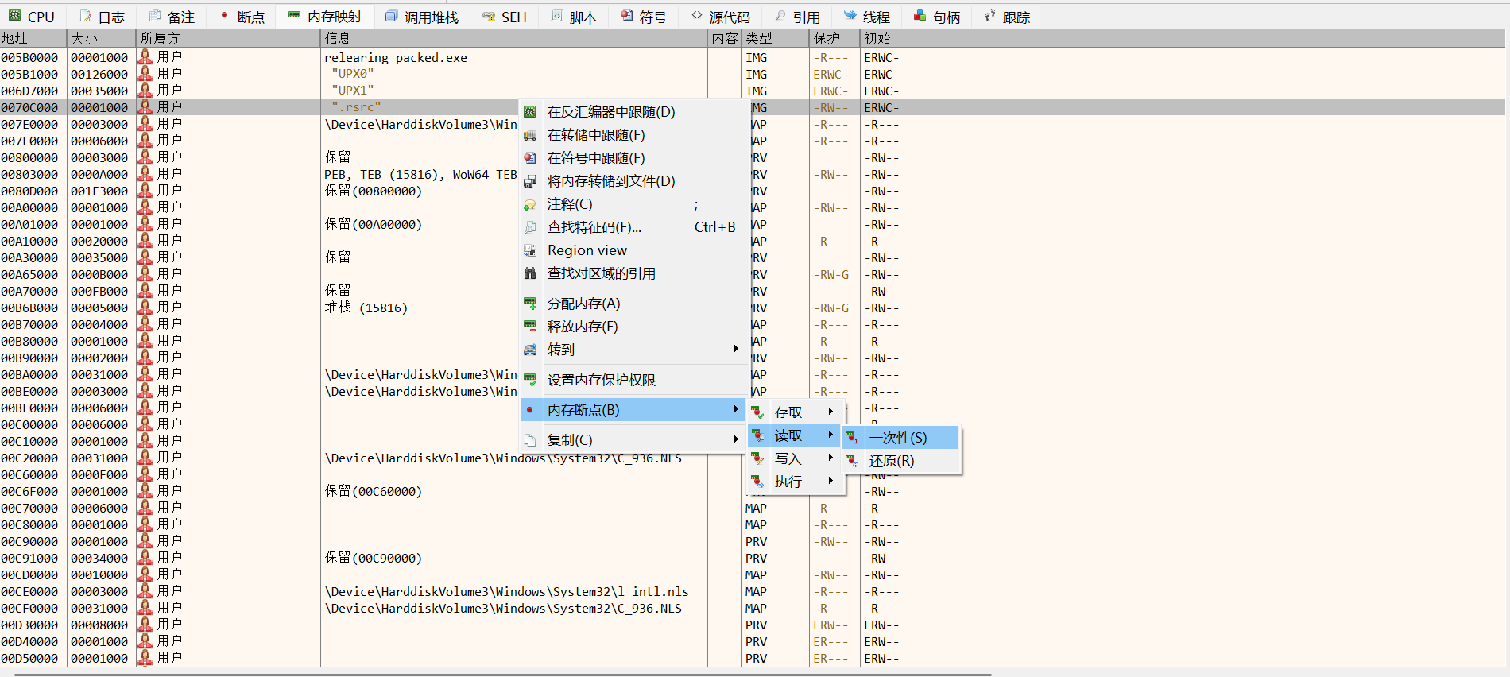Viewport: 1510px width, 677px height.
Task: Click the set memory protection icon
Action: coord(530,380)
